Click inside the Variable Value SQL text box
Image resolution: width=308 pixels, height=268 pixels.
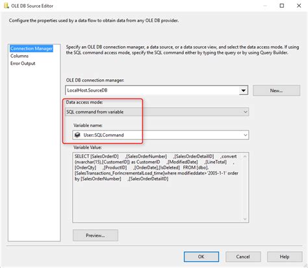click(157, 188)
